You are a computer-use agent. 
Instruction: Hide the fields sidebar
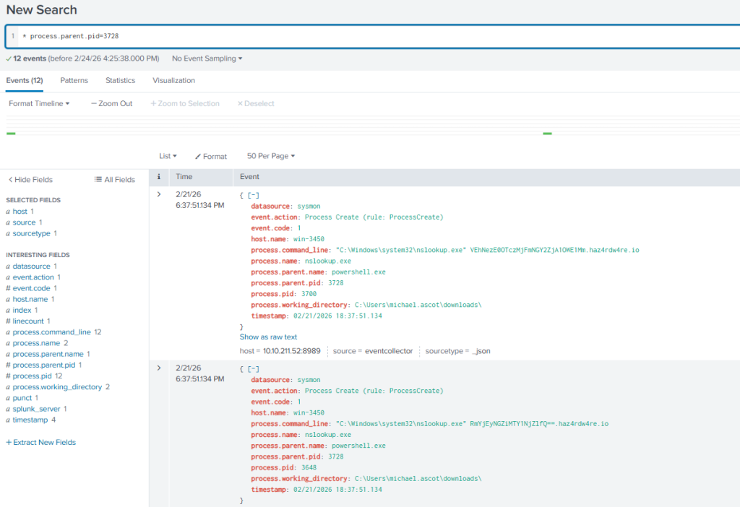30,180
